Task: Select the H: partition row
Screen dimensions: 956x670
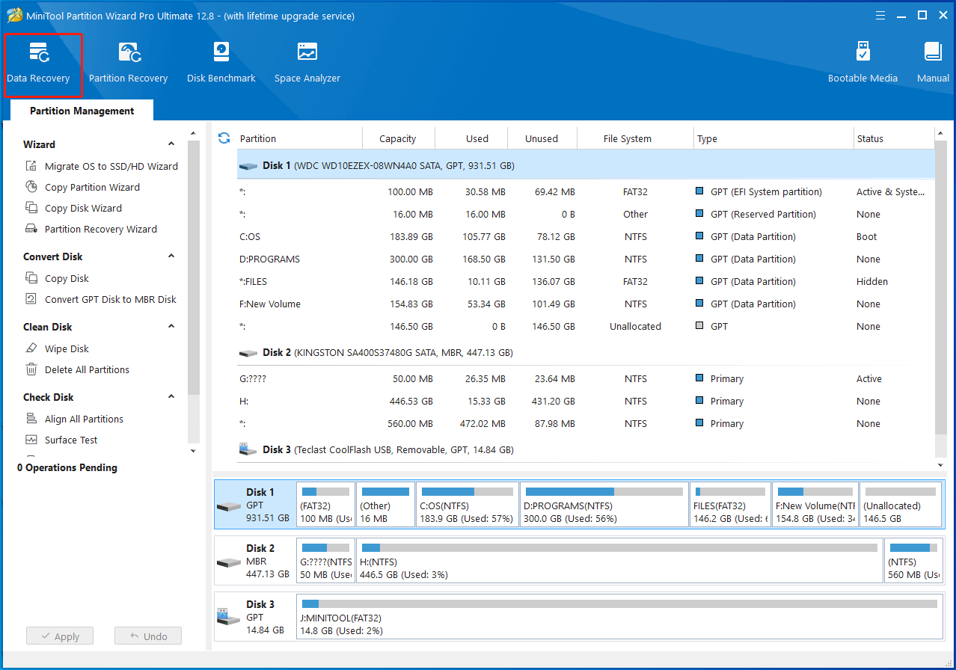Action: (x=585, y=401)
